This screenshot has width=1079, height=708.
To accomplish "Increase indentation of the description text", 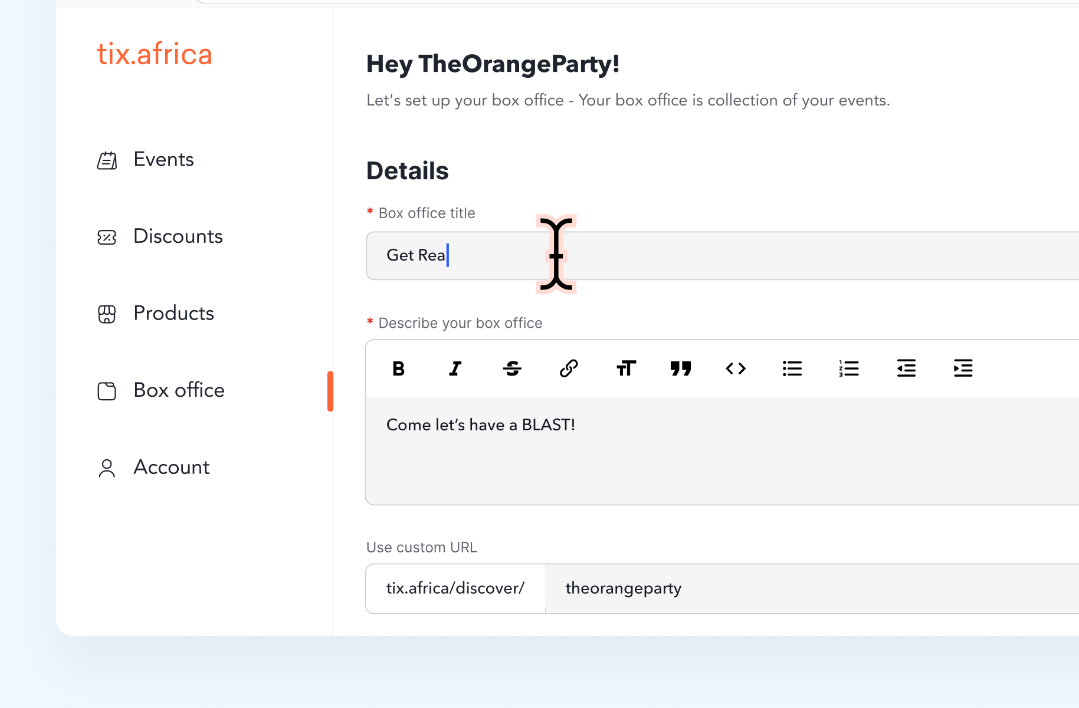I will (x=962, y=368).
